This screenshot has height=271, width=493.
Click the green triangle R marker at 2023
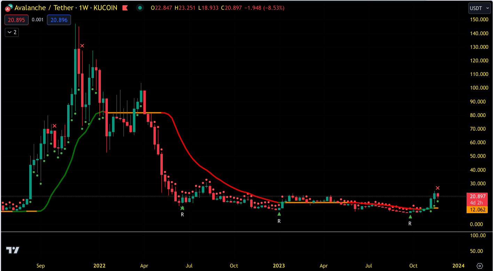tap(279, 214)
